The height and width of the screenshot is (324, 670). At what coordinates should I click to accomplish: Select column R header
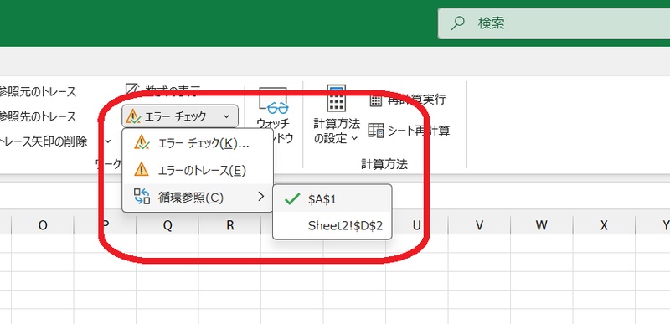click(x=229, y=225)
